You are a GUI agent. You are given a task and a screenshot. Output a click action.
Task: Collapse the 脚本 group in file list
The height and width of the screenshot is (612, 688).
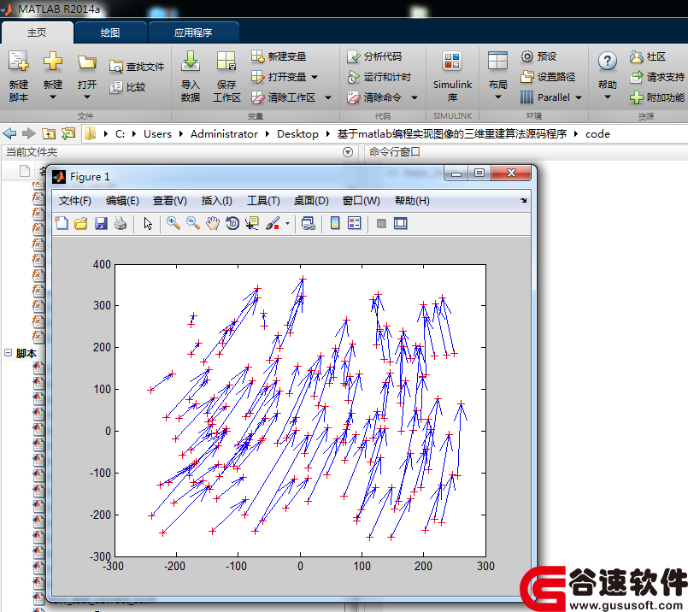(8, 353)
